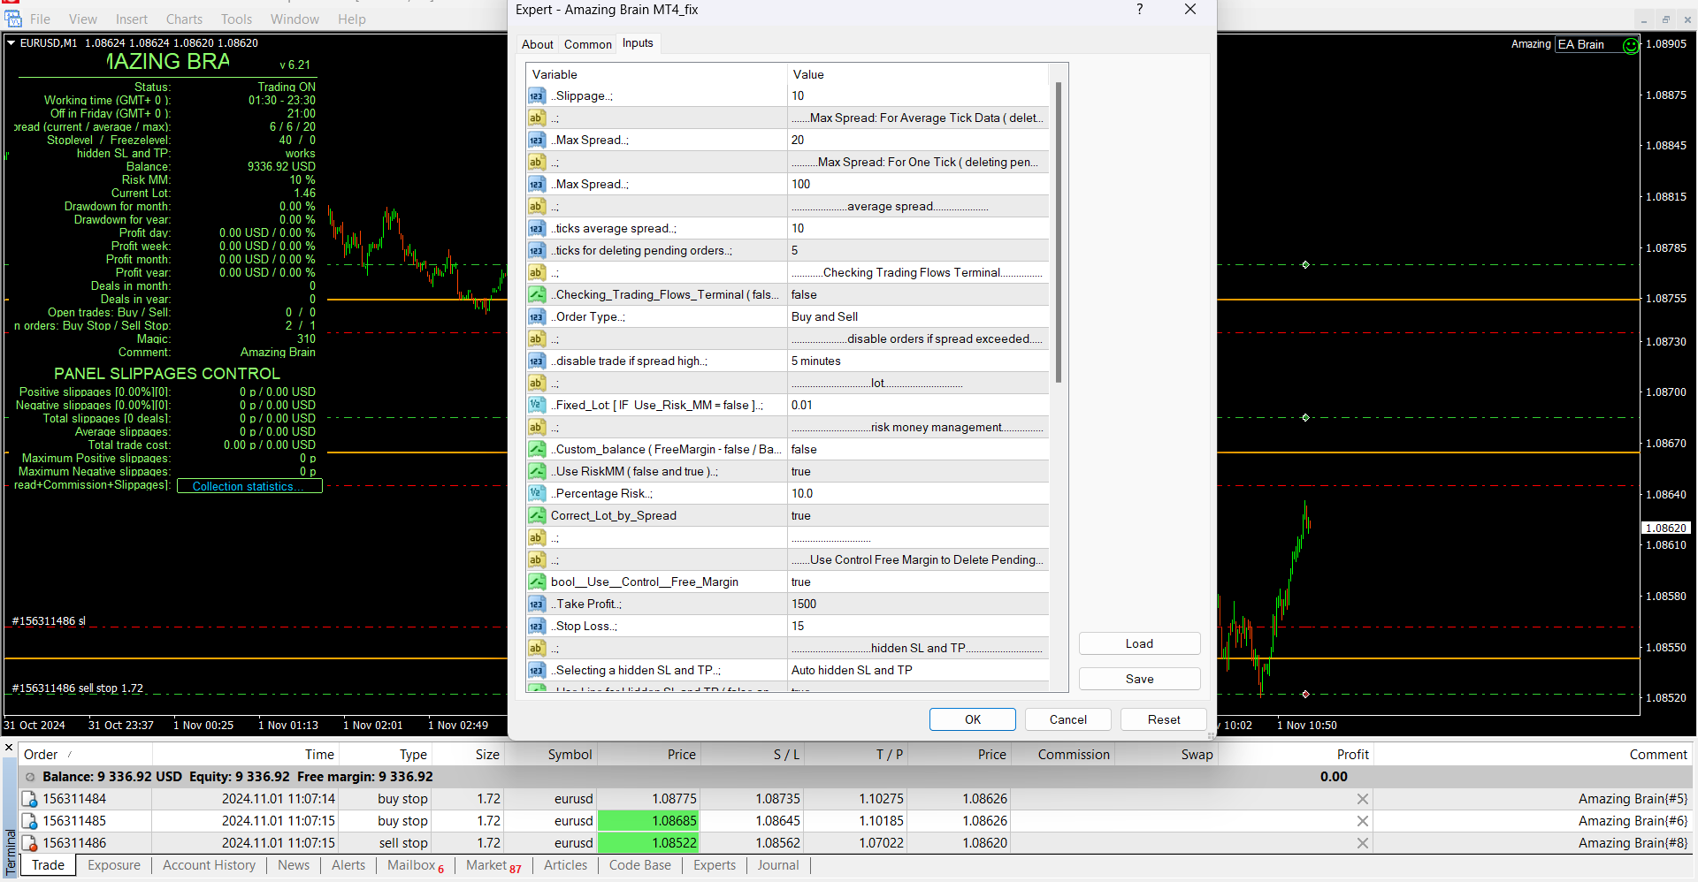Click the boolean icon beside Checking_Trading_Flows_Terminal
The image size is (1698, 882).
click(x=537, y=295)
